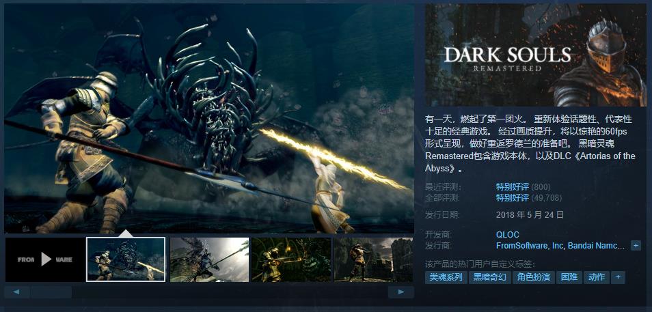The width and height of the screenshot is (652, 312).
Task: Click the 发行日期 label
Action: (x=443, y=215)
